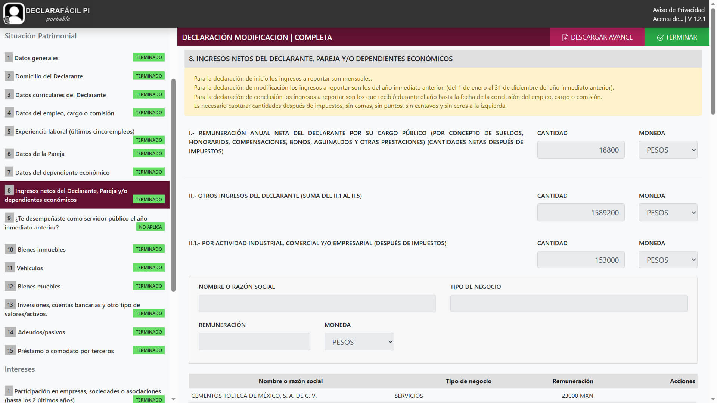Open MONEDA dropdown for actividad industrial
The height and width of the screenshot is (403, 717).
tap(668, 260)
